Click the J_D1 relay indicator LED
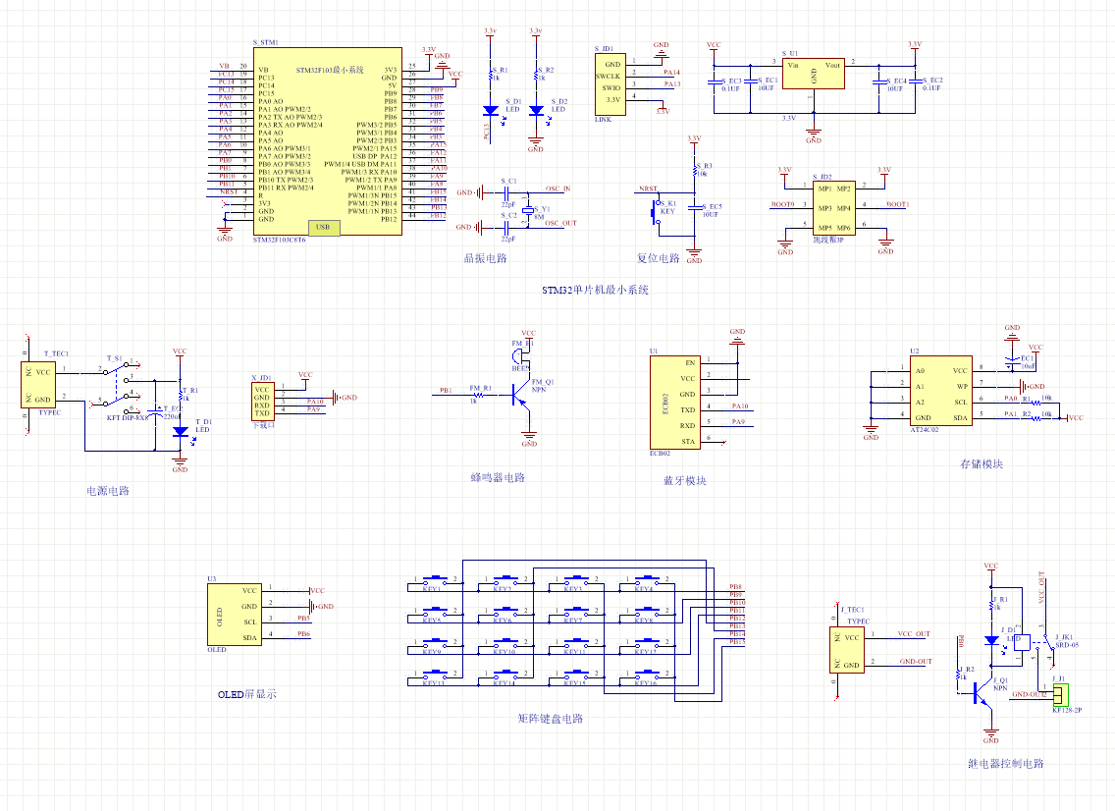The image size is (1115, 811). 991,641
